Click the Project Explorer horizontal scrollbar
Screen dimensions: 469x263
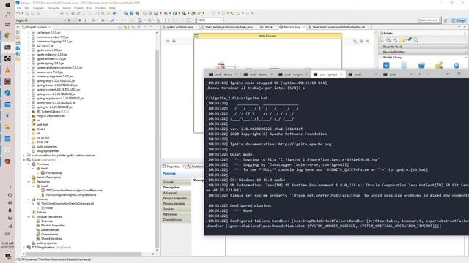click(x=84, y=254)
